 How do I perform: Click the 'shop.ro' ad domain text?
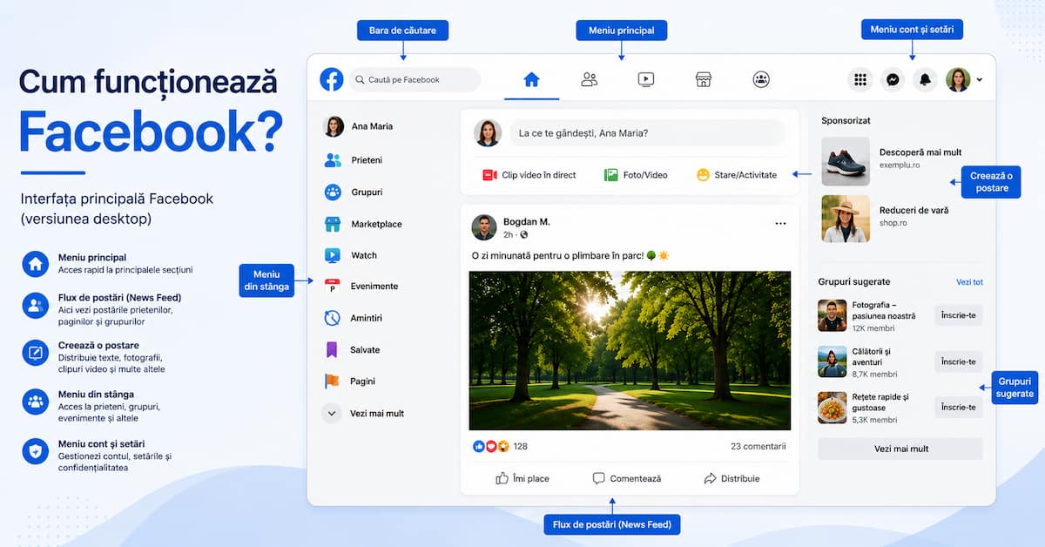click(x=894, y=223)
